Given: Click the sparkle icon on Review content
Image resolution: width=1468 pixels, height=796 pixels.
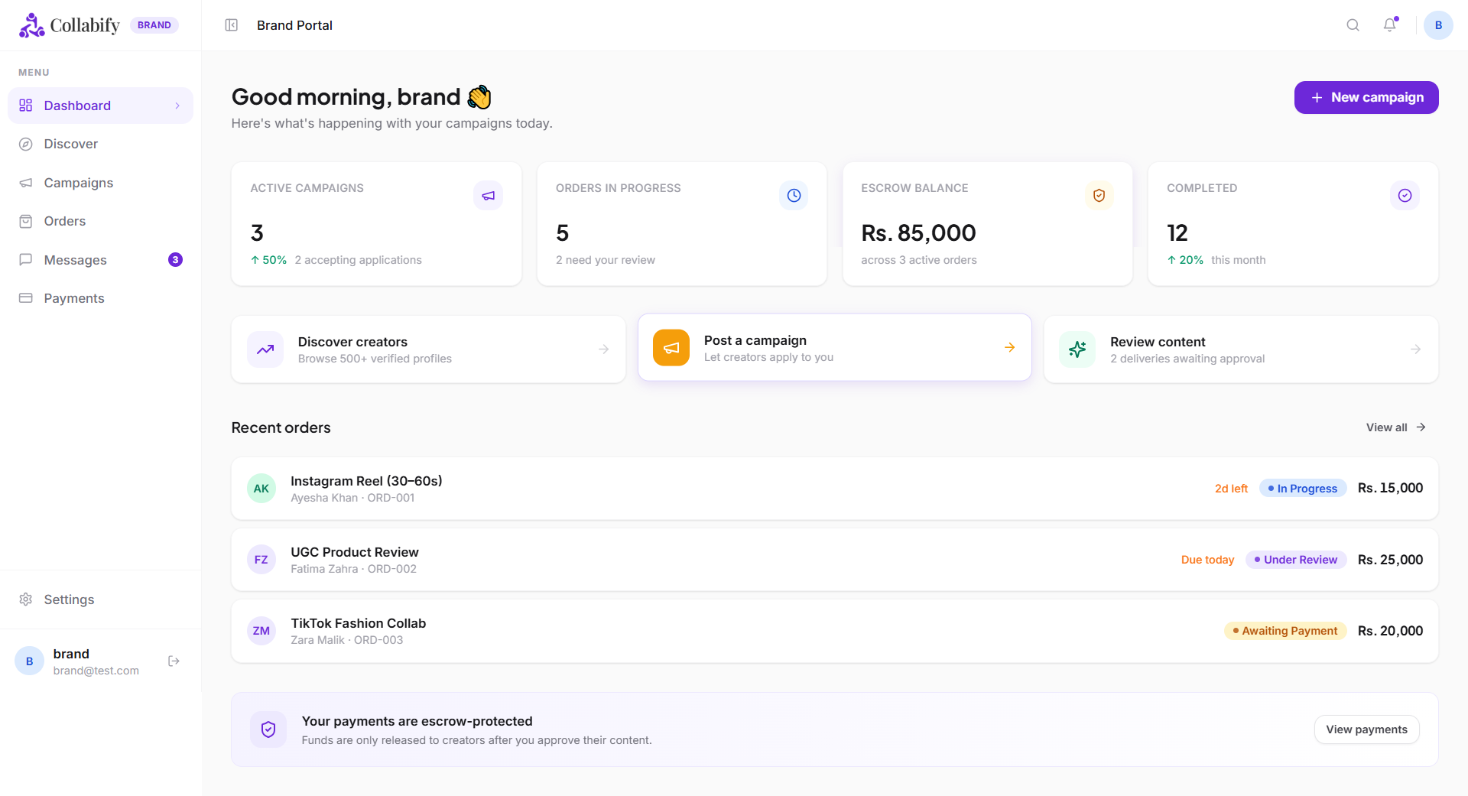Looking at the screenshot, I should coord(1077,349).
